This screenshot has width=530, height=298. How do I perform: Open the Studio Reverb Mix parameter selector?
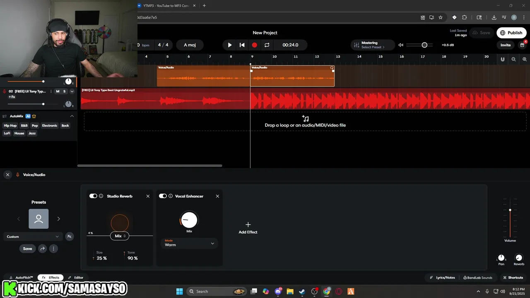[x=120, y=236]
